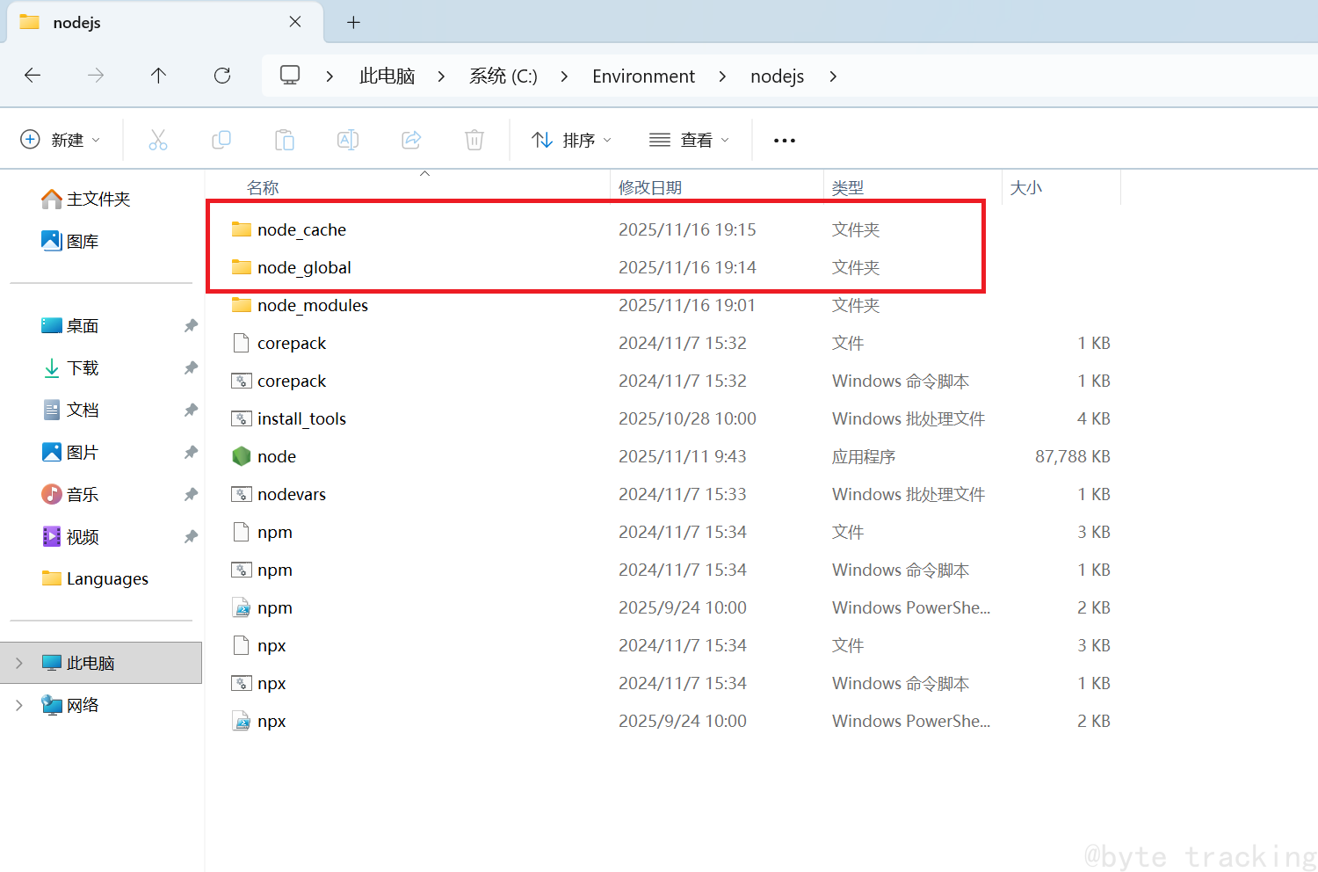Switch to the nodejs tab
Viewport: 1318px width, 872px height.
pos(77,22)
